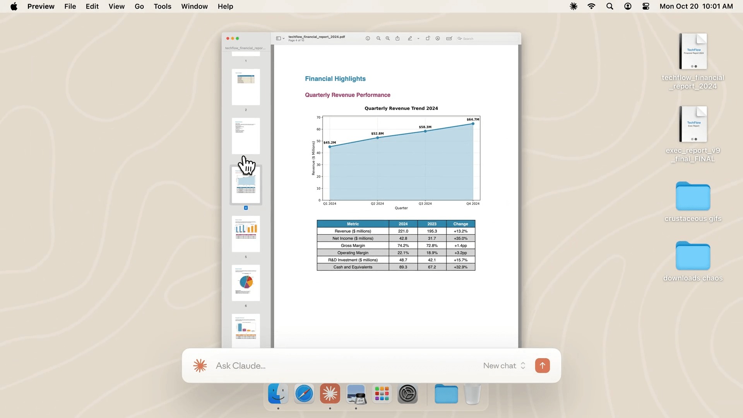Toggle the sidebar view button

tap(278, 38)
